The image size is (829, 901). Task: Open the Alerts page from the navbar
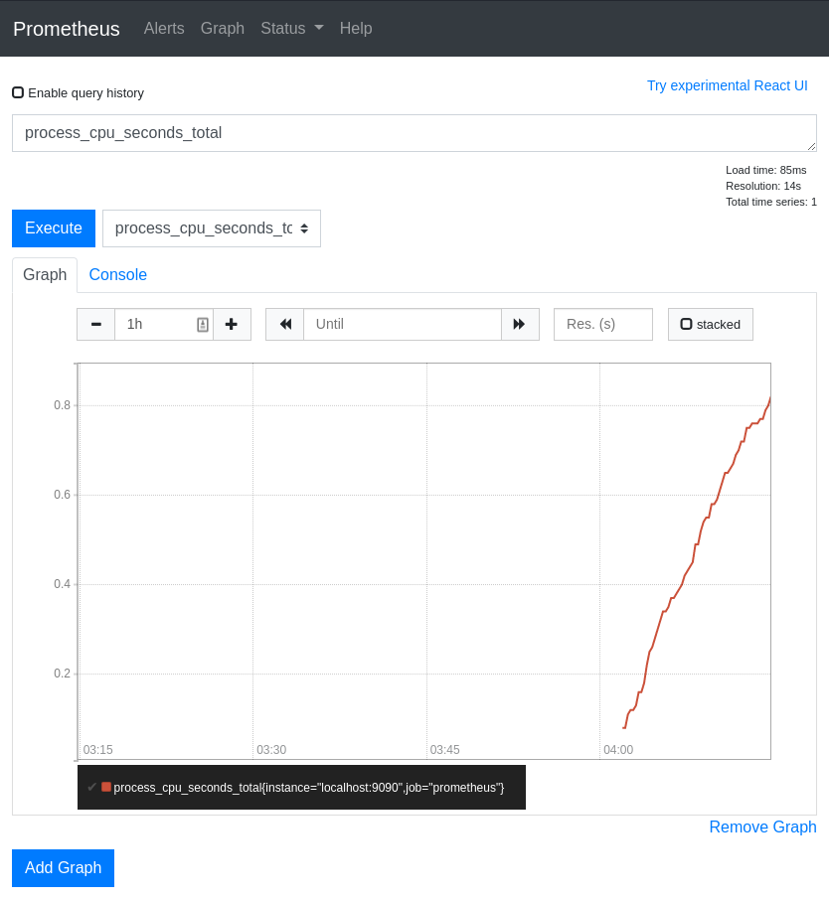(x=164, y=28)
